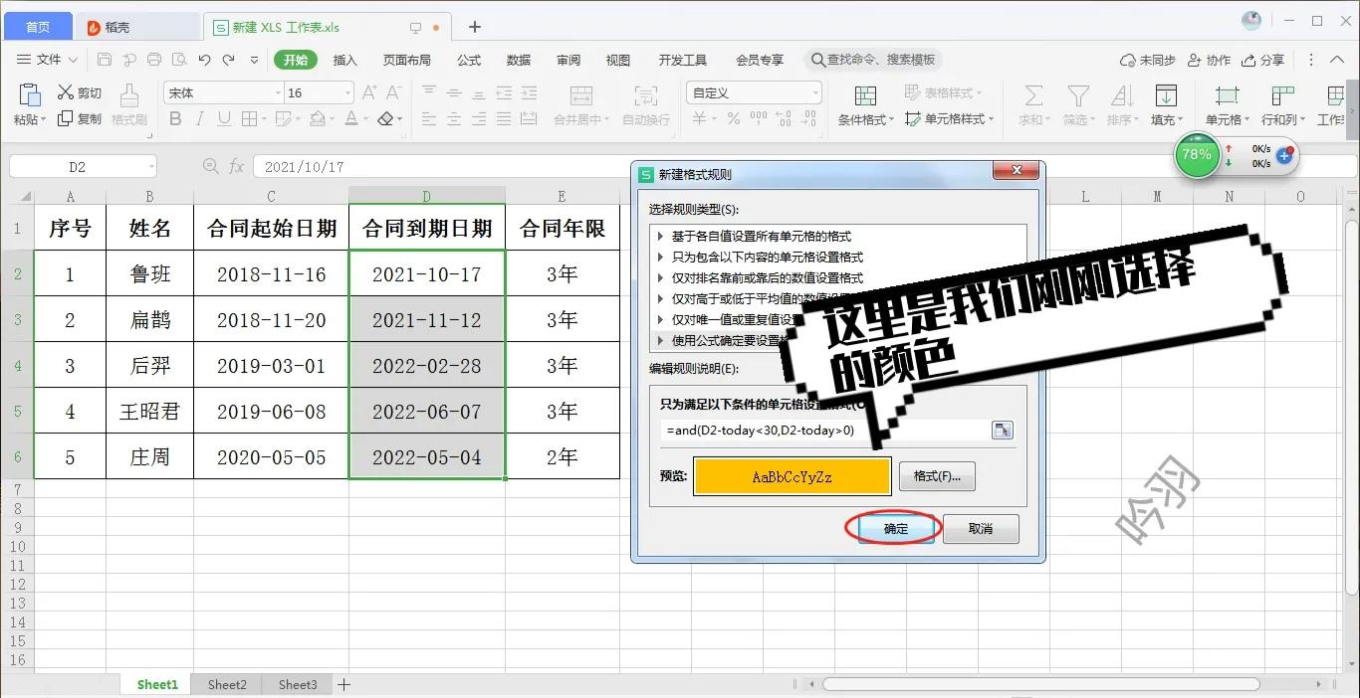Screen dimensions: 1360x698
Task: Switch to the 页面布局 ribbon tab
Action: (406, 60)
